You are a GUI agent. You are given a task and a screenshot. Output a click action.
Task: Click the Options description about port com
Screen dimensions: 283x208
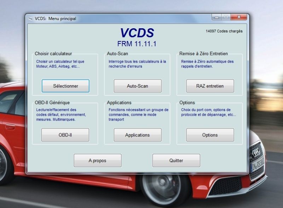click(x=208, y=112)
